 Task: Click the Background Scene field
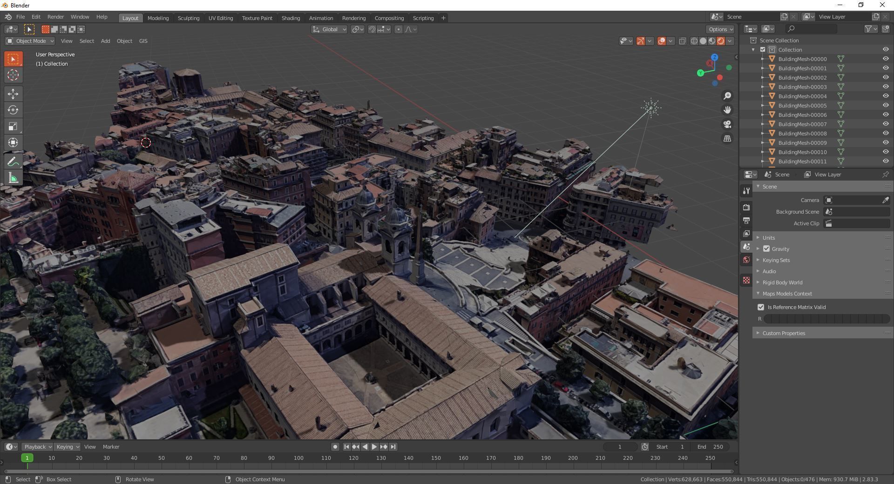point(857,212)
